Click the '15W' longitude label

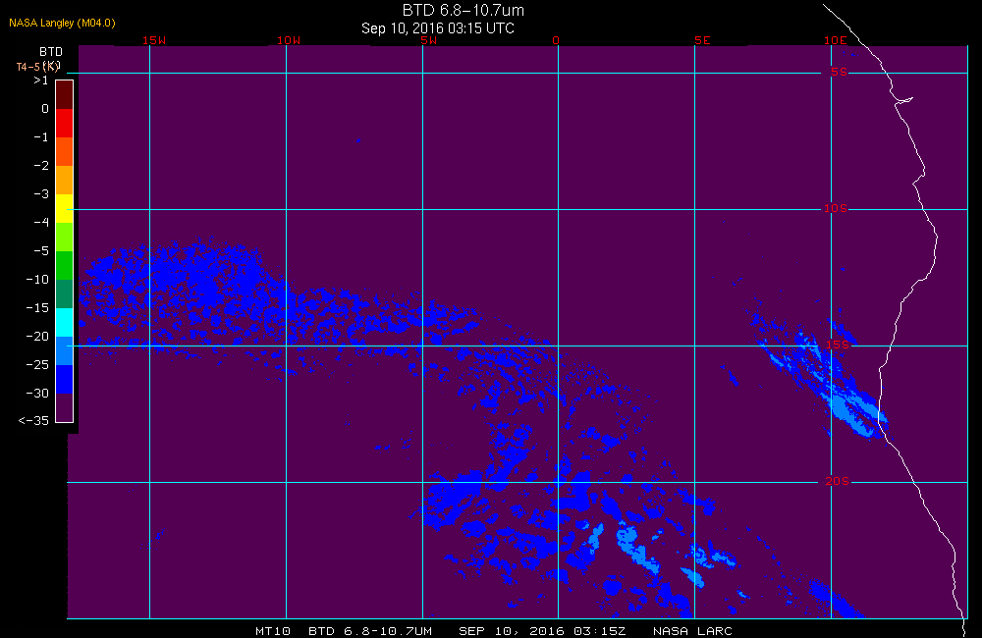coord(154,40)
